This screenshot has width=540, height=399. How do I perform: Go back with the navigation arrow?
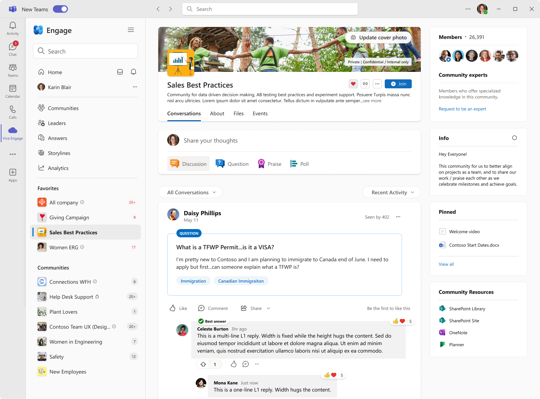click(158, 9)
